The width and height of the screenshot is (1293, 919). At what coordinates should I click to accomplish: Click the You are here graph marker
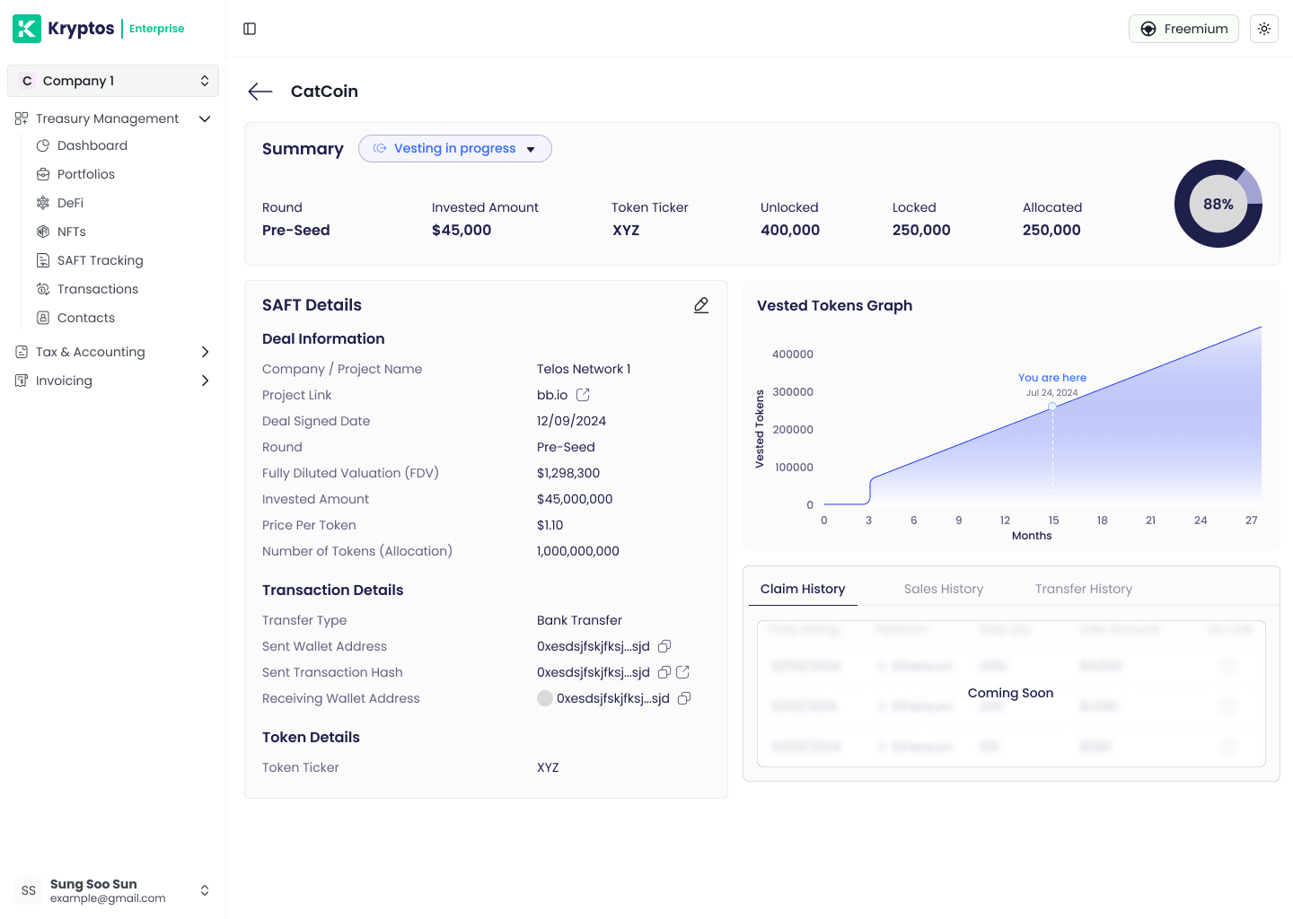tap(1052, 407)
